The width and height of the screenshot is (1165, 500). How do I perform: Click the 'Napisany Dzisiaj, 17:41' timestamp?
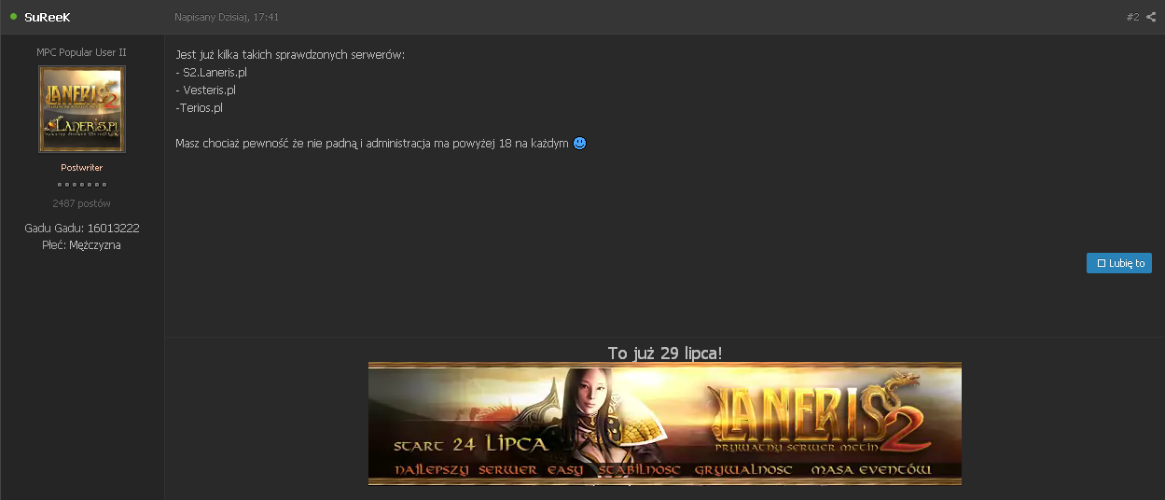(x=227, y=17)
